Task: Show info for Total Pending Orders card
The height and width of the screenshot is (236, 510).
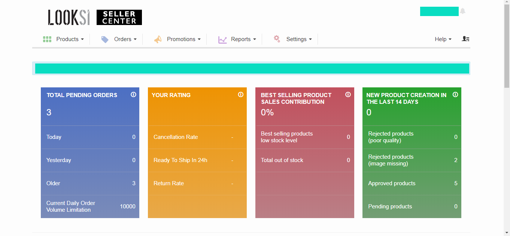Action: (x=133, y=94)
